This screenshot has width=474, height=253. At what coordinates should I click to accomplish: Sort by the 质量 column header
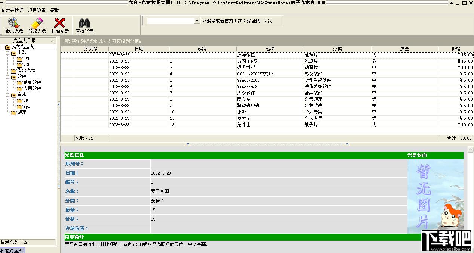pyautogui.click(x=404, y=49)
